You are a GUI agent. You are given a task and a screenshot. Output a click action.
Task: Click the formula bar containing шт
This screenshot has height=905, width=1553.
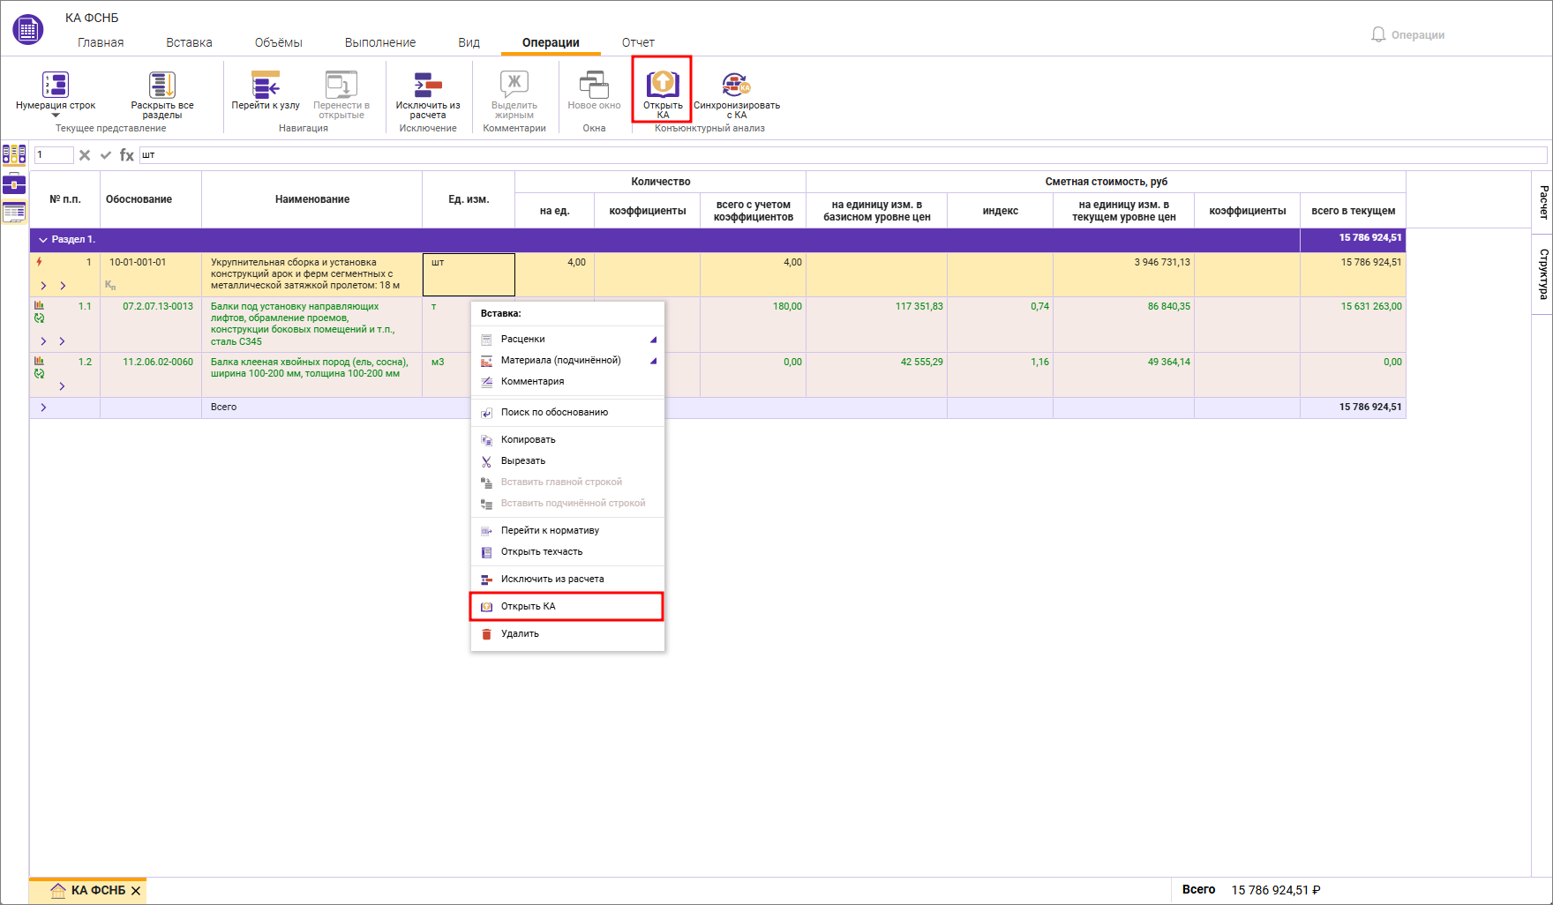(843, 155)
